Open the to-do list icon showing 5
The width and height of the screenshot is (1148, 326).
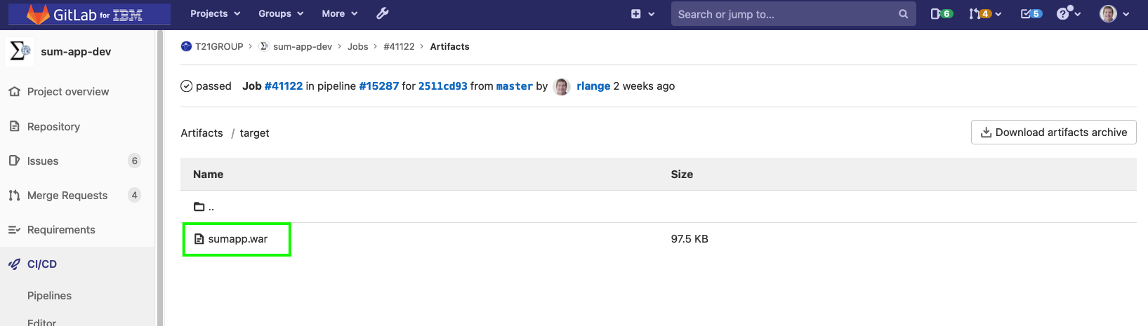(x=1031, y=14)
